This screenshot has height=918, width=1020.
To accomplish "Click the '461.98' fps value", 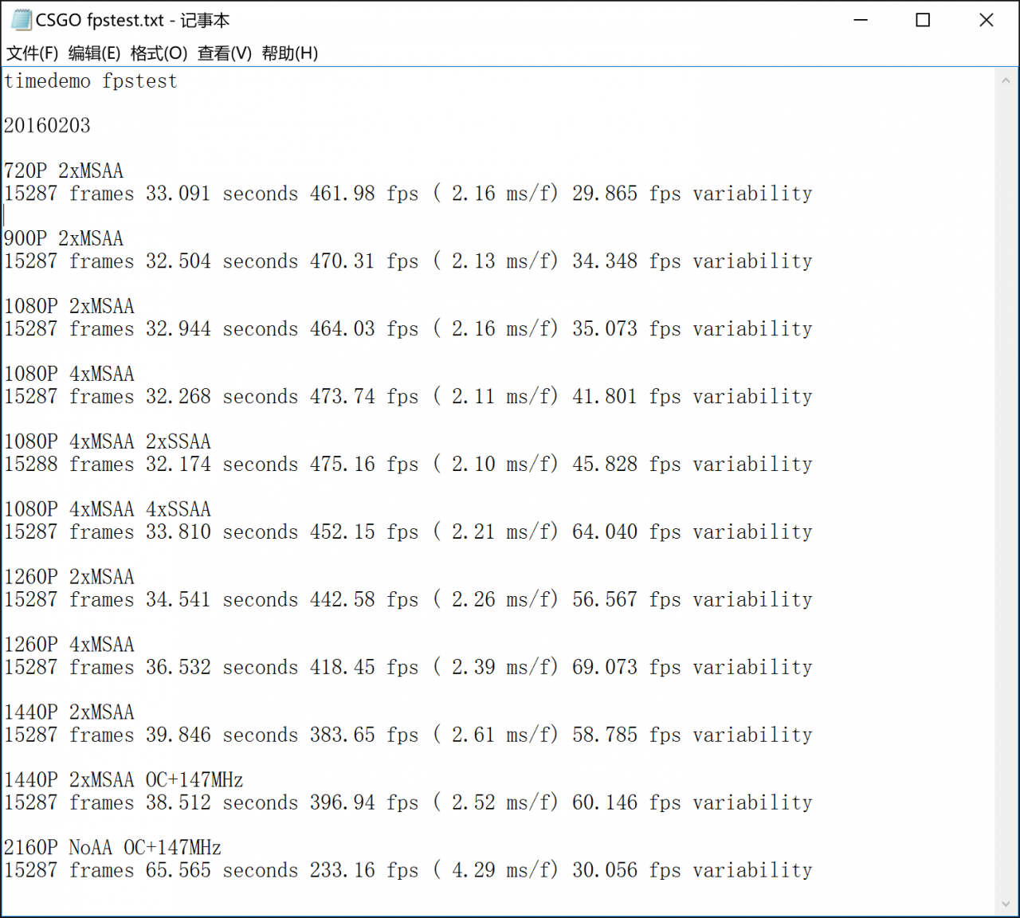I will [342, 194].
